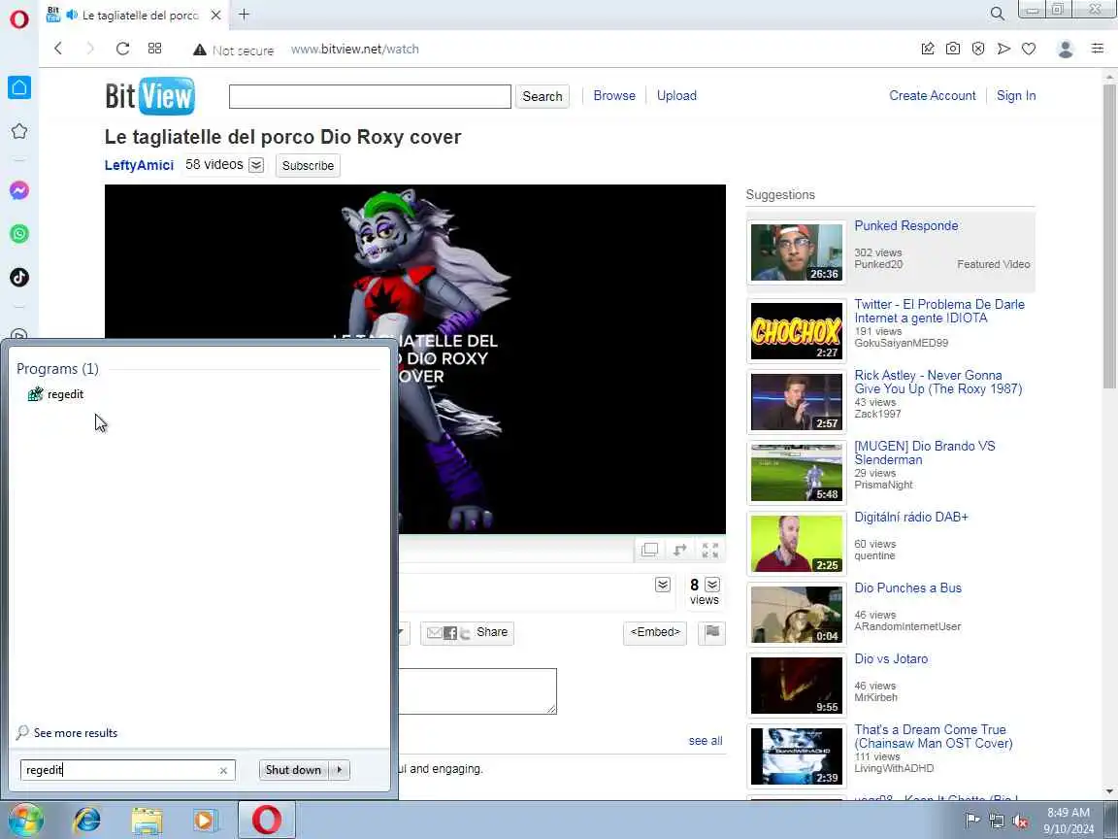The height and width of the screenshot is (839, 1118).
Task: Open Punked Responde video thumbnail
Action: click(x=797, y=252)
